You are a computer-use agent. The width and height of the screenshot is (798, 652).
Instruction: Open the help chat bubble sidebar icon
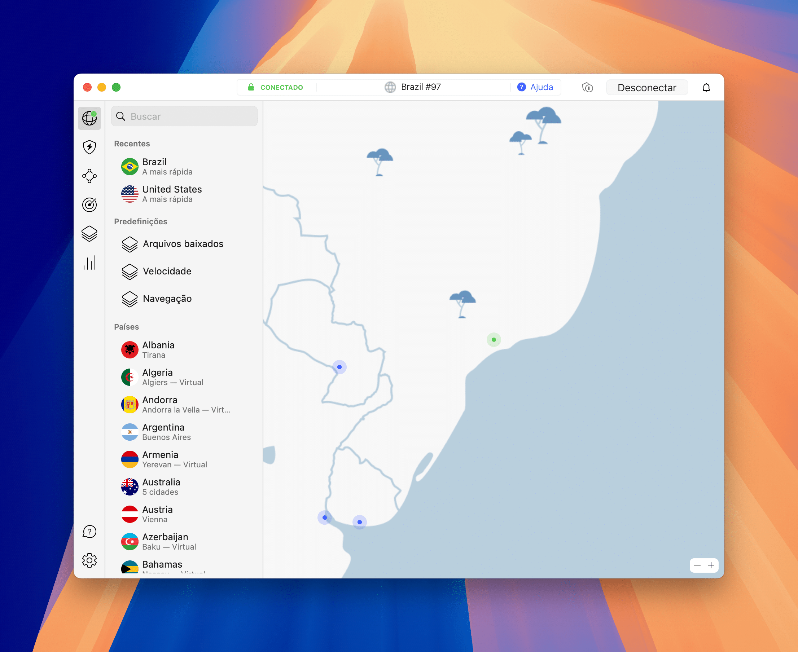(x=89, y=532)
